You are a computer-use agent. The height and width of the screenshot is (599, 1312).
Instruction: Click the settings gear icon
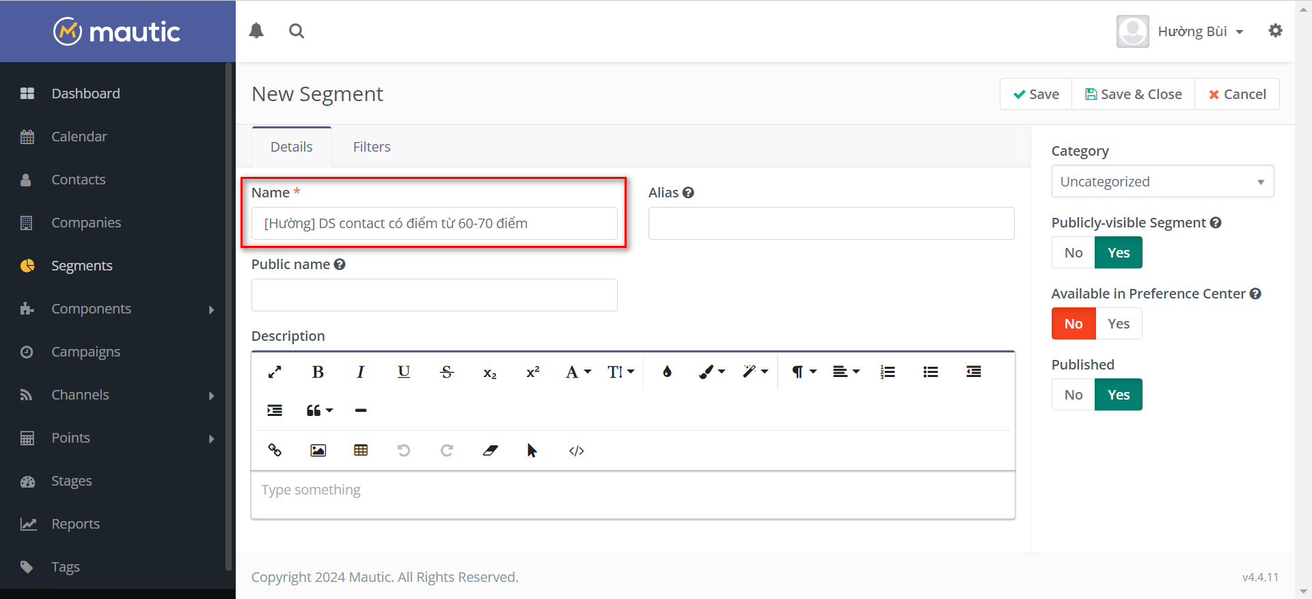(x=1275, y=31)
